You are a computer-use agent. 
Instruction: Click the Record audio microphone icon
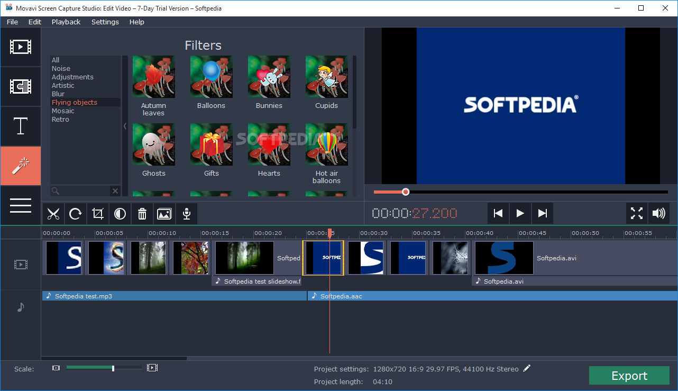pos(187,214)
